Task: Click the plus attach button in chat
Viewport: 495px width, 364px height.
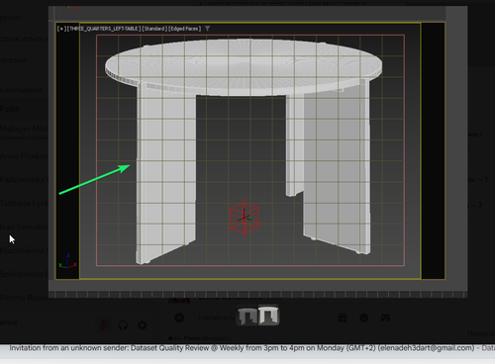Action: click(179, 318)
